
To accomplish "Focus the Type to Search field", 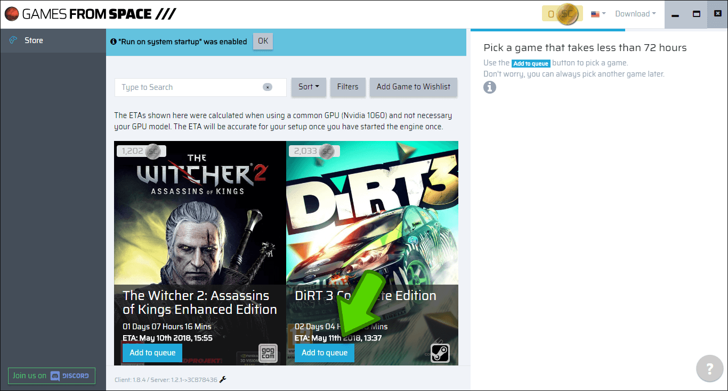I will coord(200,87).
